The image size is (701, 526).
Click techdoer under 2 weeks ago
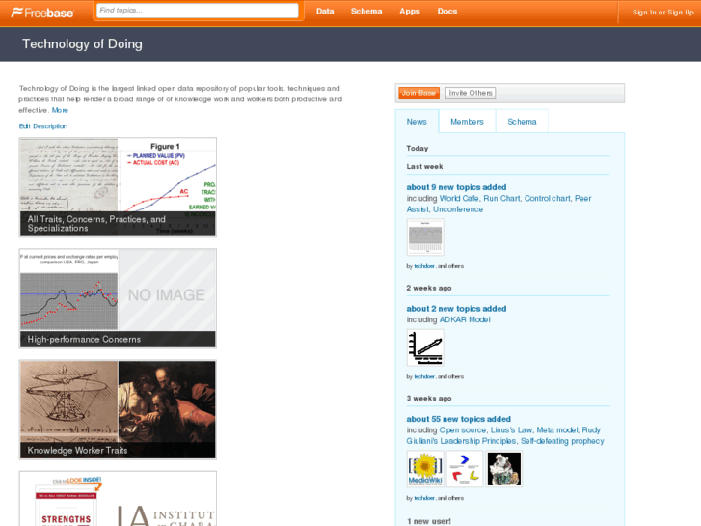[424, 377]
